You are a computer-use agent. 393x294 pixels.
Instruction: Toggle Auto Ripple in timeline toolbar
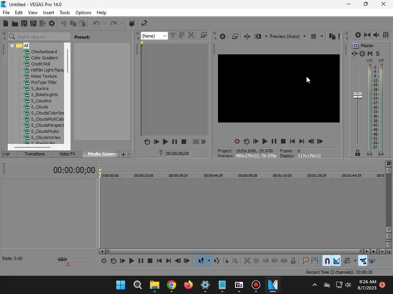coord(347,261)
